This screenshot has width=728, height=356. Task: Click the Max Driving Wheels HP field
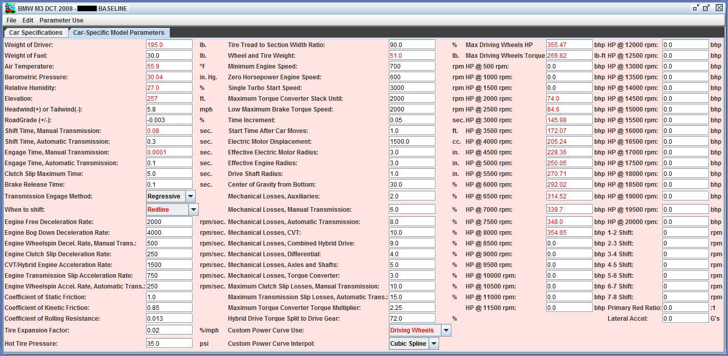[569, 45]
